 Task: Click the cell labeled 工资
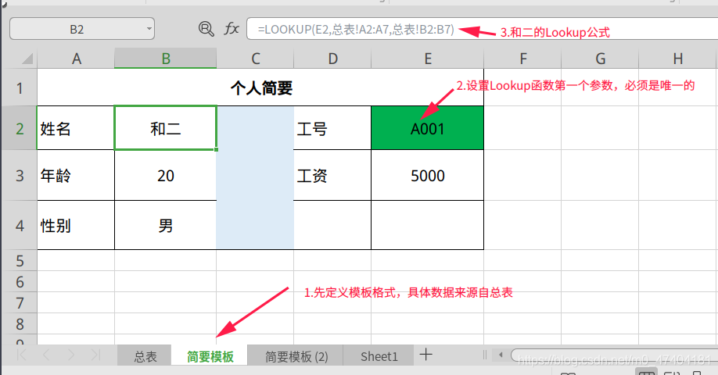coord(332,175)
